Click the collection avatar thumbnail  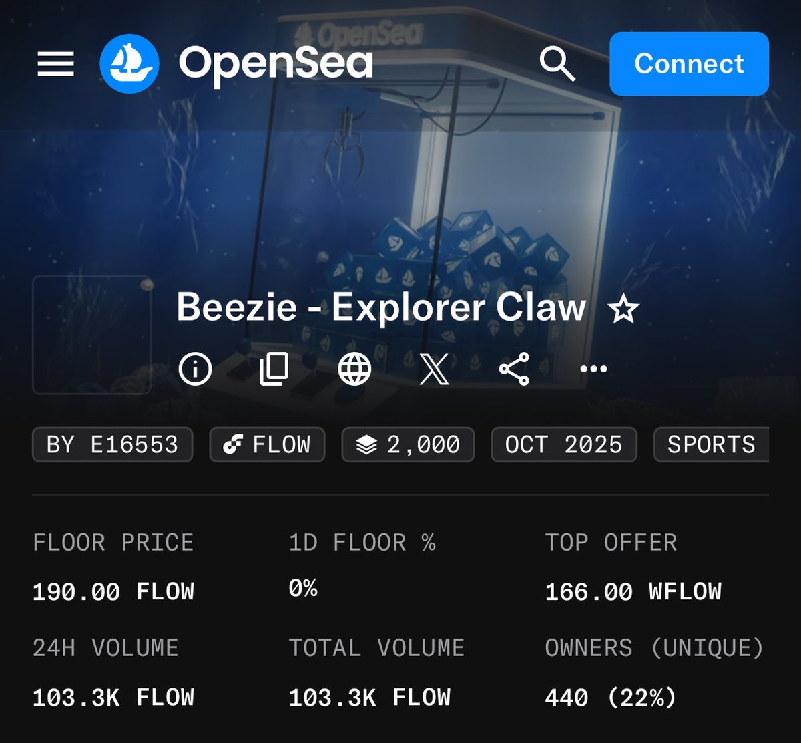coord(91,335)
